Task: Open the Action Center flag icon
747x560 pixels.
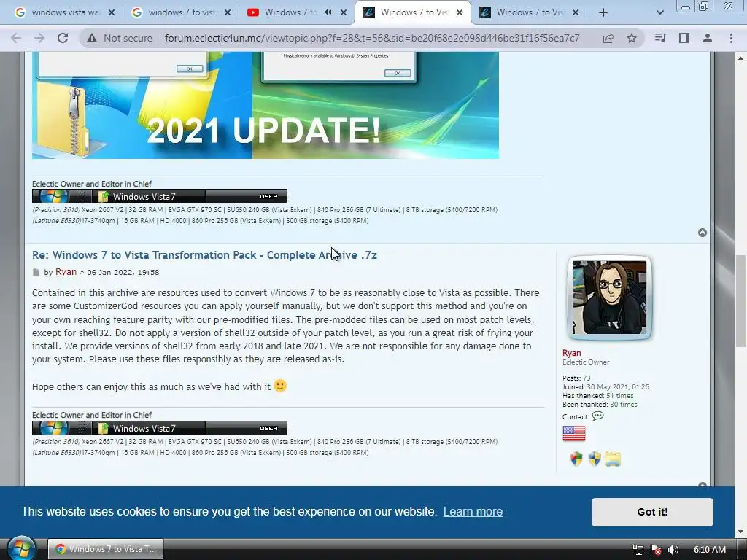Action: click(656, 550)
